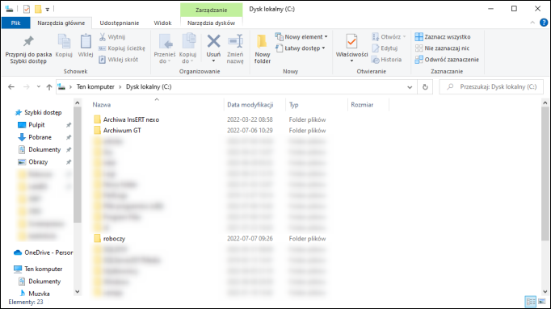This screenshot has width=551, height=309.
Task: Open Customize Quick Access Toolbar dropdown
Action: tap(48, 9)
